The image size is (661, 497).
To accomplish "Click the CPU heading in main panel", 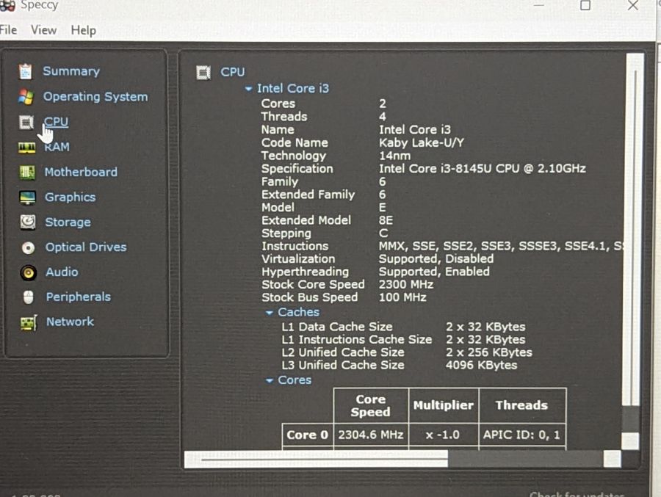I will click(233, 72).
